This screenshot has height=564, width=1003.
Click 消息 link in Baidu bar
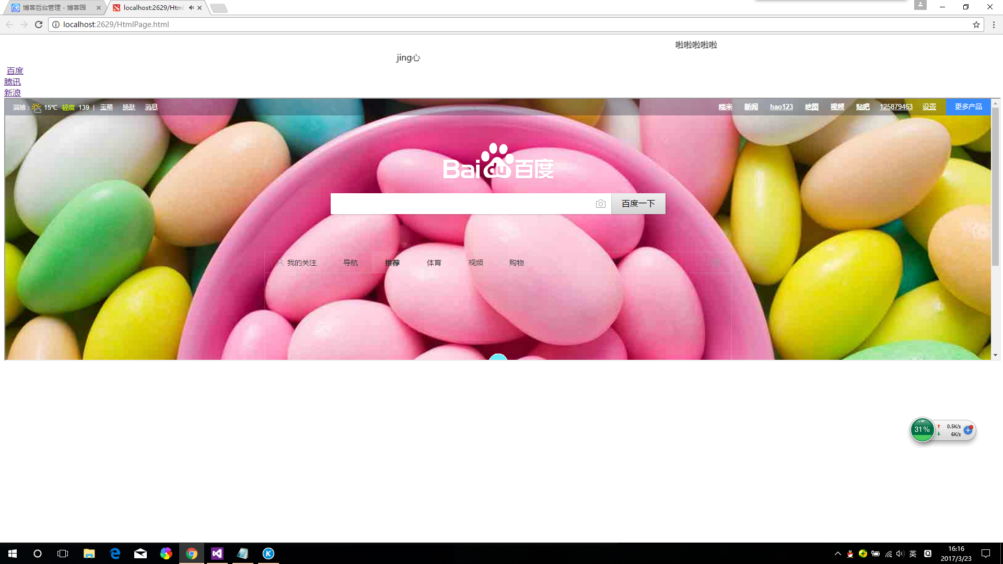(x=151, y=108)
